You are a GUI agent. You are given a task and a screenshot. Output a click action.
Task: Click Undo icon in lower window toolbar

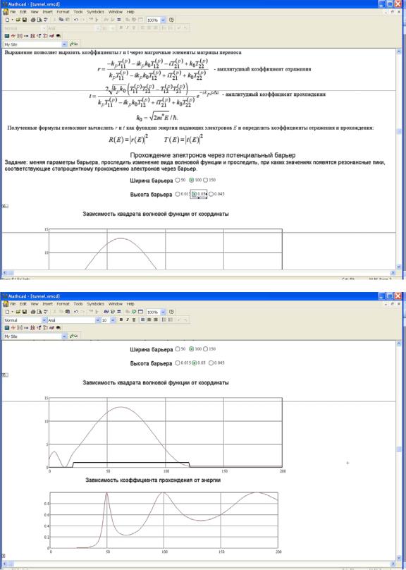(x=76, y=312)
